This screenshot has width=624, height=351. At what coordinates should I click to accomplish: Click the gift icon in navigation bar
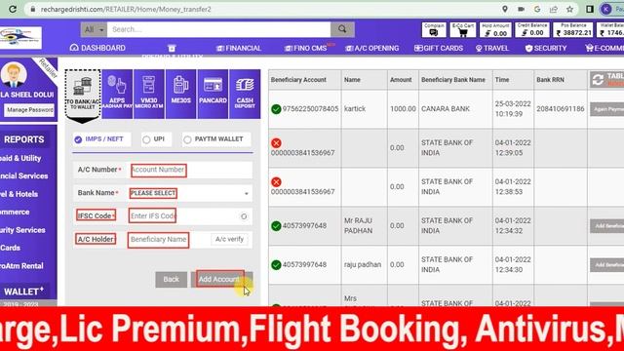[x=172, y=48]
